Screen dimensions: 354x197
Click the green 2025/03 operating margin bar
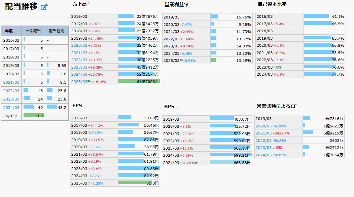[213, 60]
